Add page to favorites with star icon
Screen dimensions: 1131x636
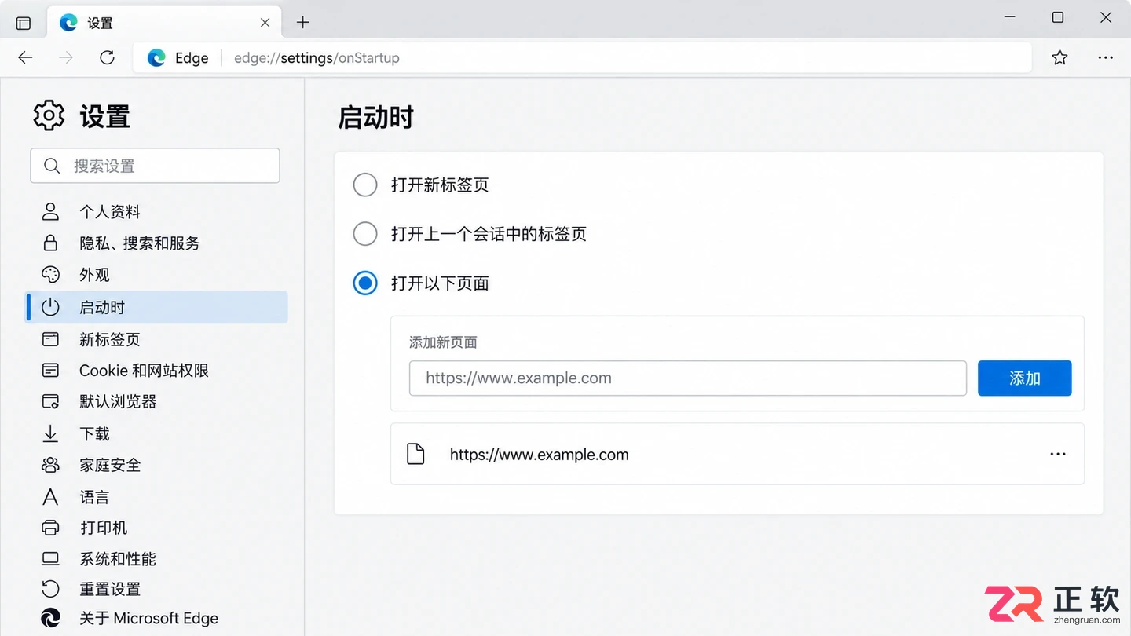click(x=1060, y=57)
